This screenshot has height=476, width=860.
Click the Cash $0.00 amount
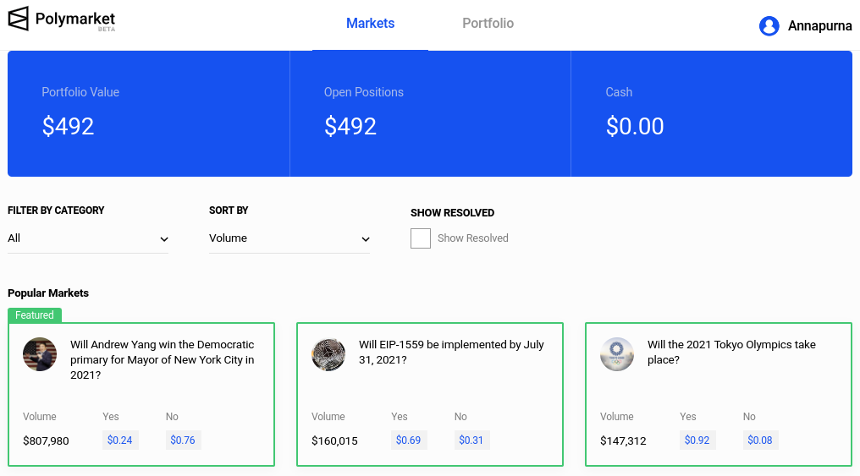pyautogui.click(x=635, y=127)
